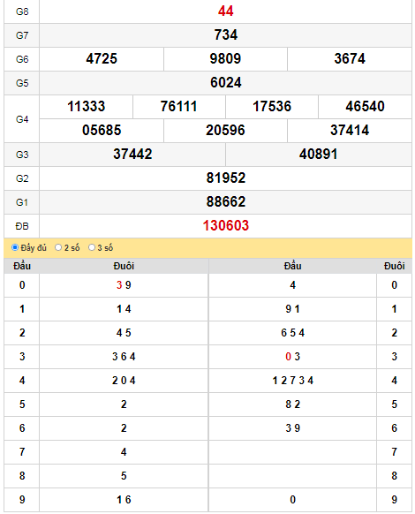This screenshot has height=514, width=415.
Task: Click the G4 number 46540
Action: coord(365,107)
